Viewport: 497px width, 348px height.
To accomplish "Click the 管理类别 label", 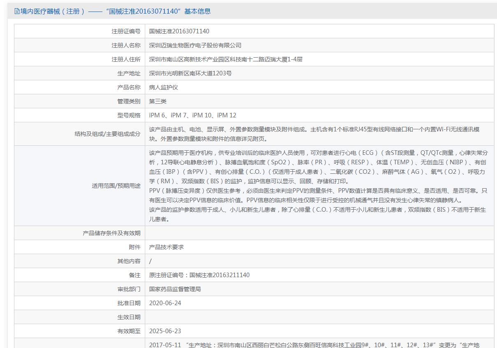I will click(x=129, y=101).
